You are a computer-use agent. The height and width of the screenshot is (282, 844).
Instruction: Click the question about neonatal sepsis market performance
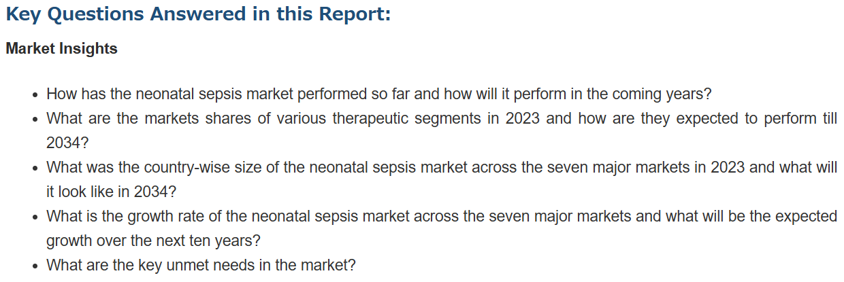[379, 94]
